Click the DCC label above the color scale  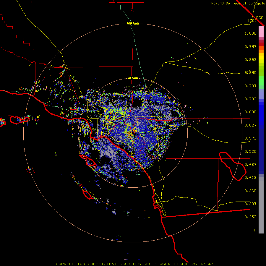point(259,18)
